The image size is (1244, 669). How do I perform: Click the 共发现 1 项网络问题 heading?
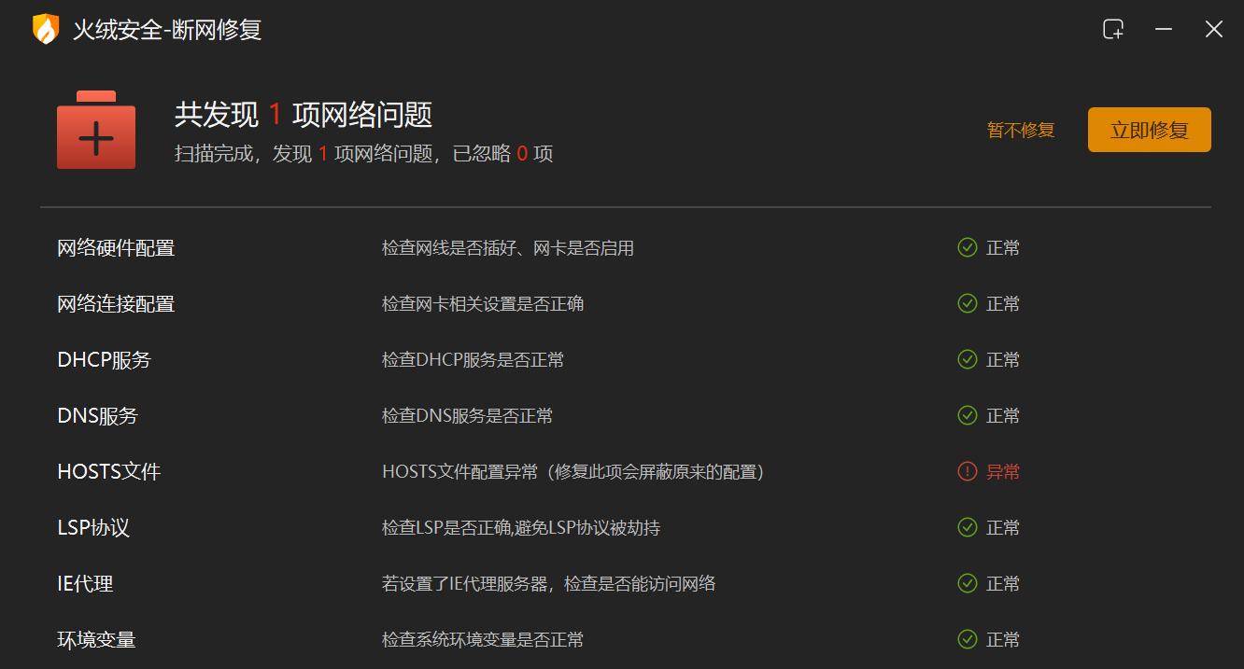point(304,115)
